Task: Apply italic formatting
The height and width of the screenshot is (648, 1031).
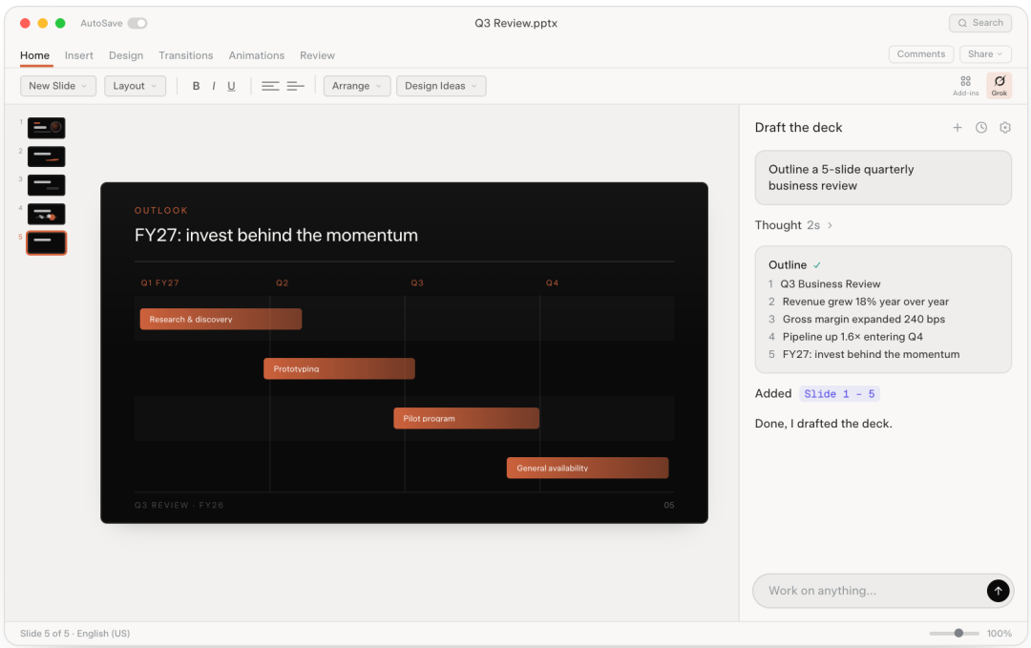Action: coord(214,86)
